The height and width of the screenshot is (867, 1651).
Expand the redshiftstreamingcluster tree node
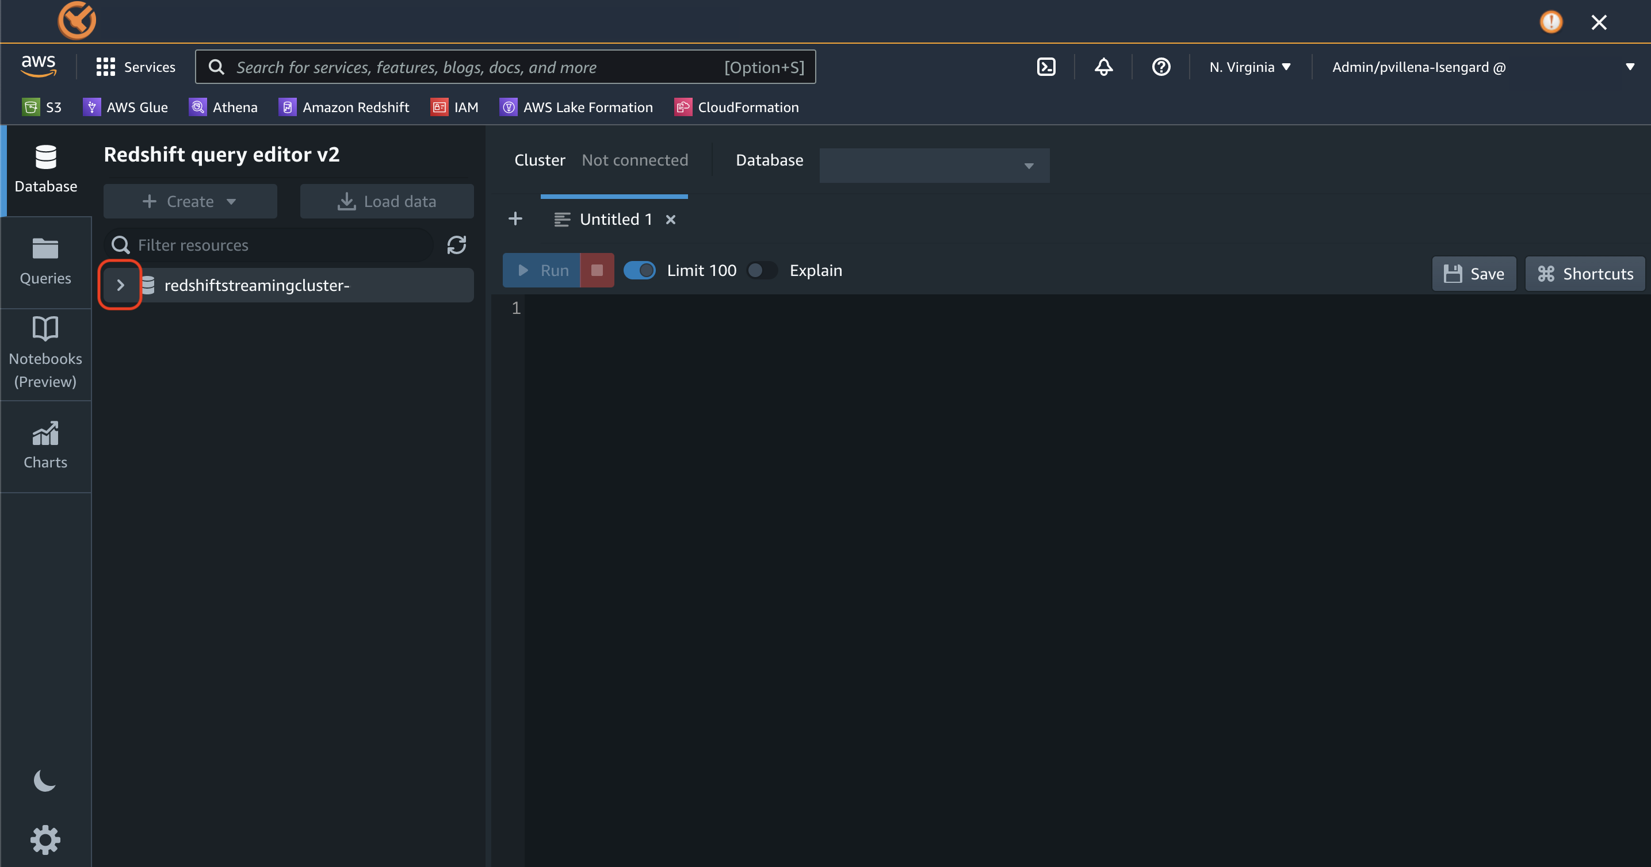[120, 285]
